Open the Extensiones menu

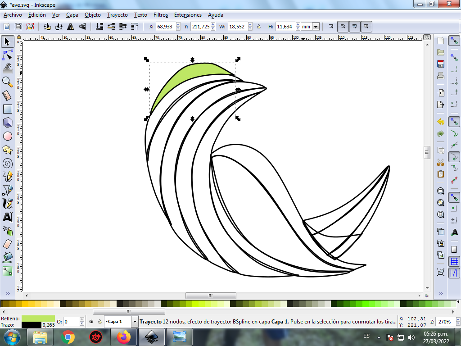[x=188, y=15]
